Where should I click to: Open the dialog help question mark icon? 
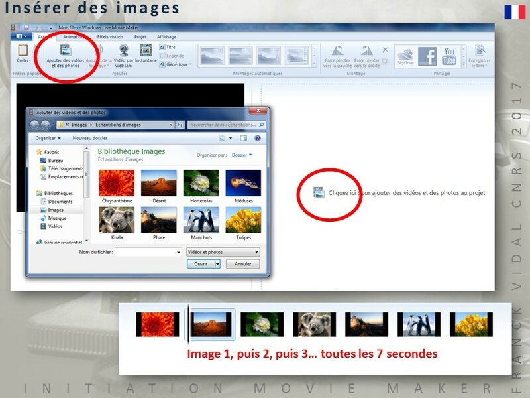[257, 138]
